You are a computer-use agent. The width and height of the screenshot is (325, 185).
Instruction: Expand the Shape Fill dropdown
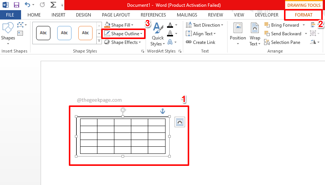coord(132,25)
